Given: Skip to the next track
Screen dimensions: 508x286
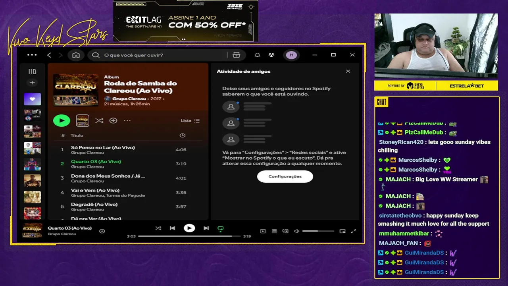Looking at the screenshot, I should coord(206,228).
